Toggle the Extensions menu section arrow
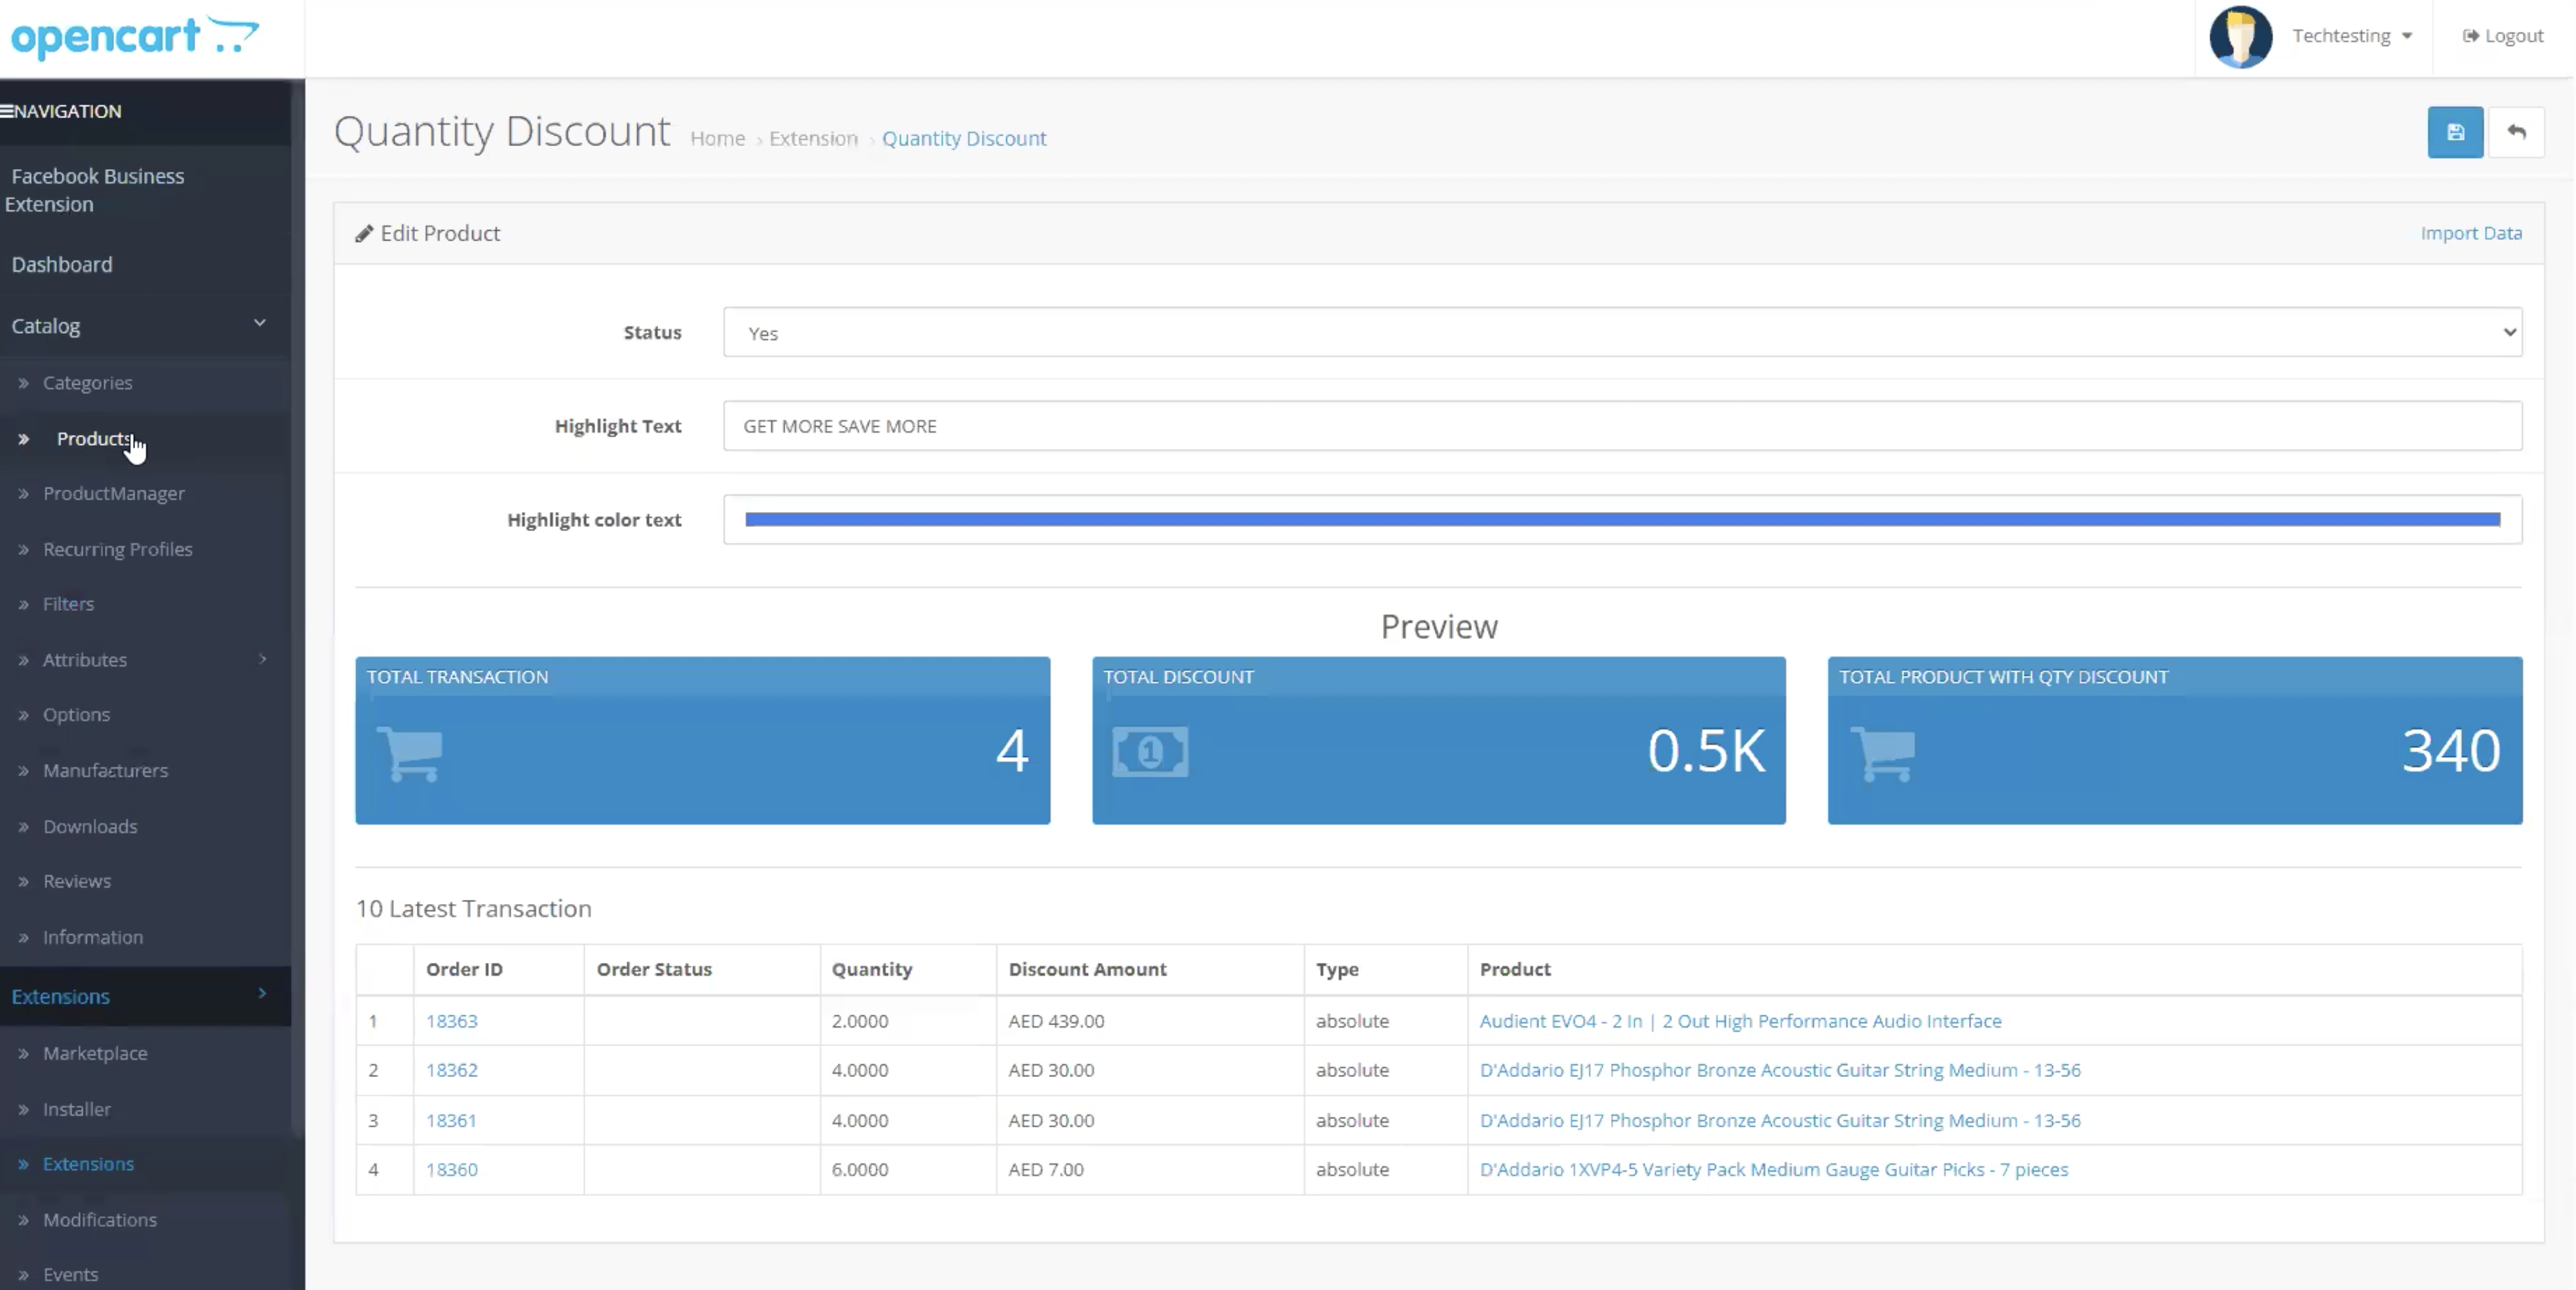 point(263,993)
